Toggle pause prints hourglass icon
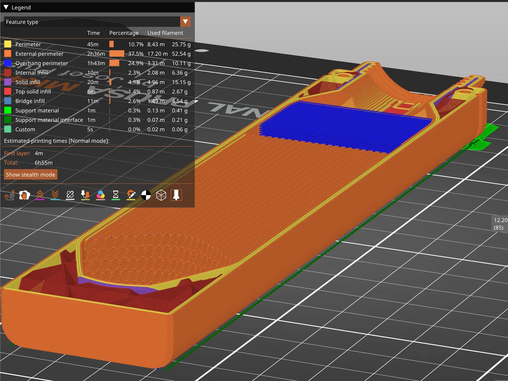Image resolution: width=508 pixels, height=381 pixels. pyautogui.click(x=116, y=195)
